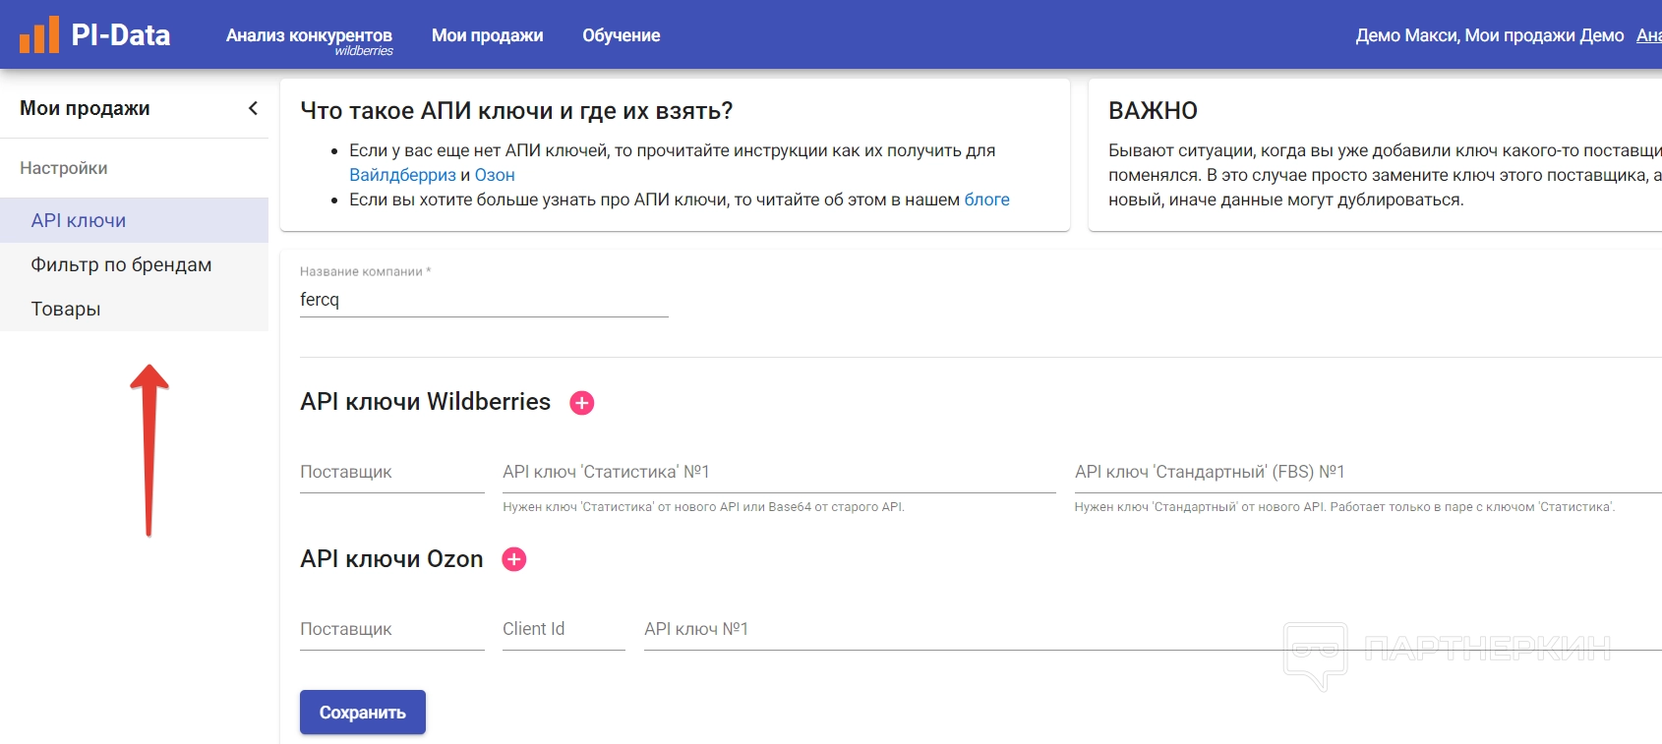Focus the Название компании field
The width and height of the screenshot is (1662, 744).
(483, 300)
